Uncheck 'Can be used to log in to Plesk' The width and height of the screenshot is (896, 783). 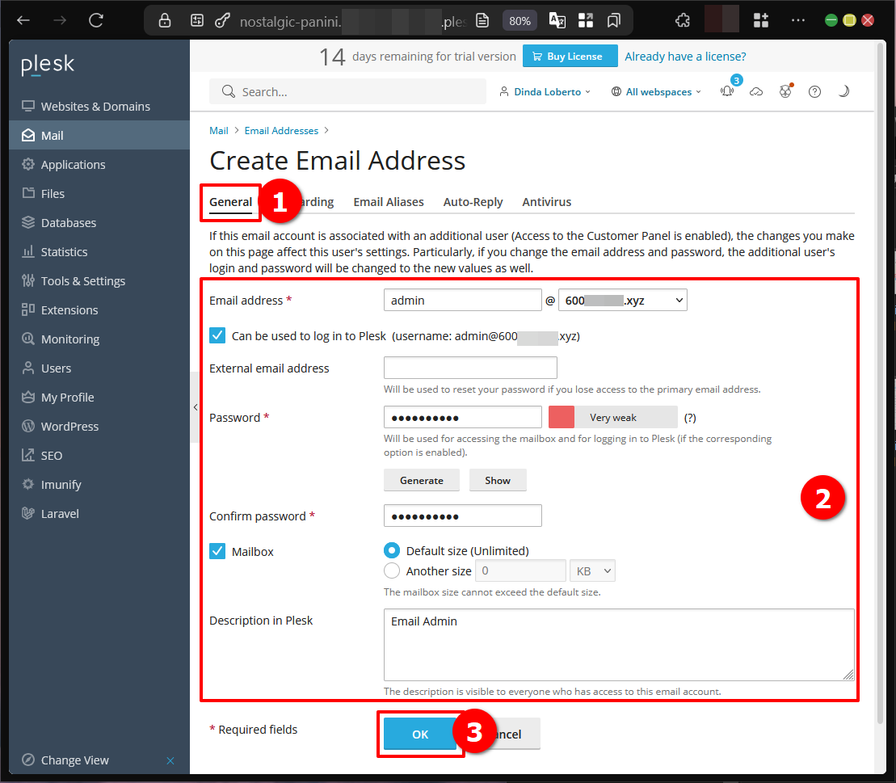[217, 335]
